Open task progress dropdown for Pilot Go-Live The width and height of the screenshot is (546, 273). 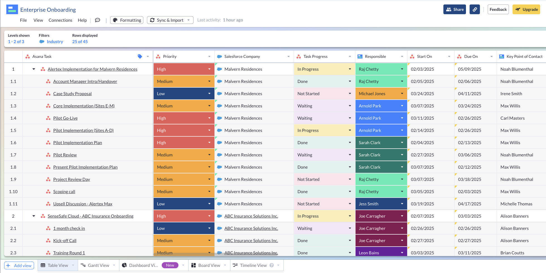point(350,118)
